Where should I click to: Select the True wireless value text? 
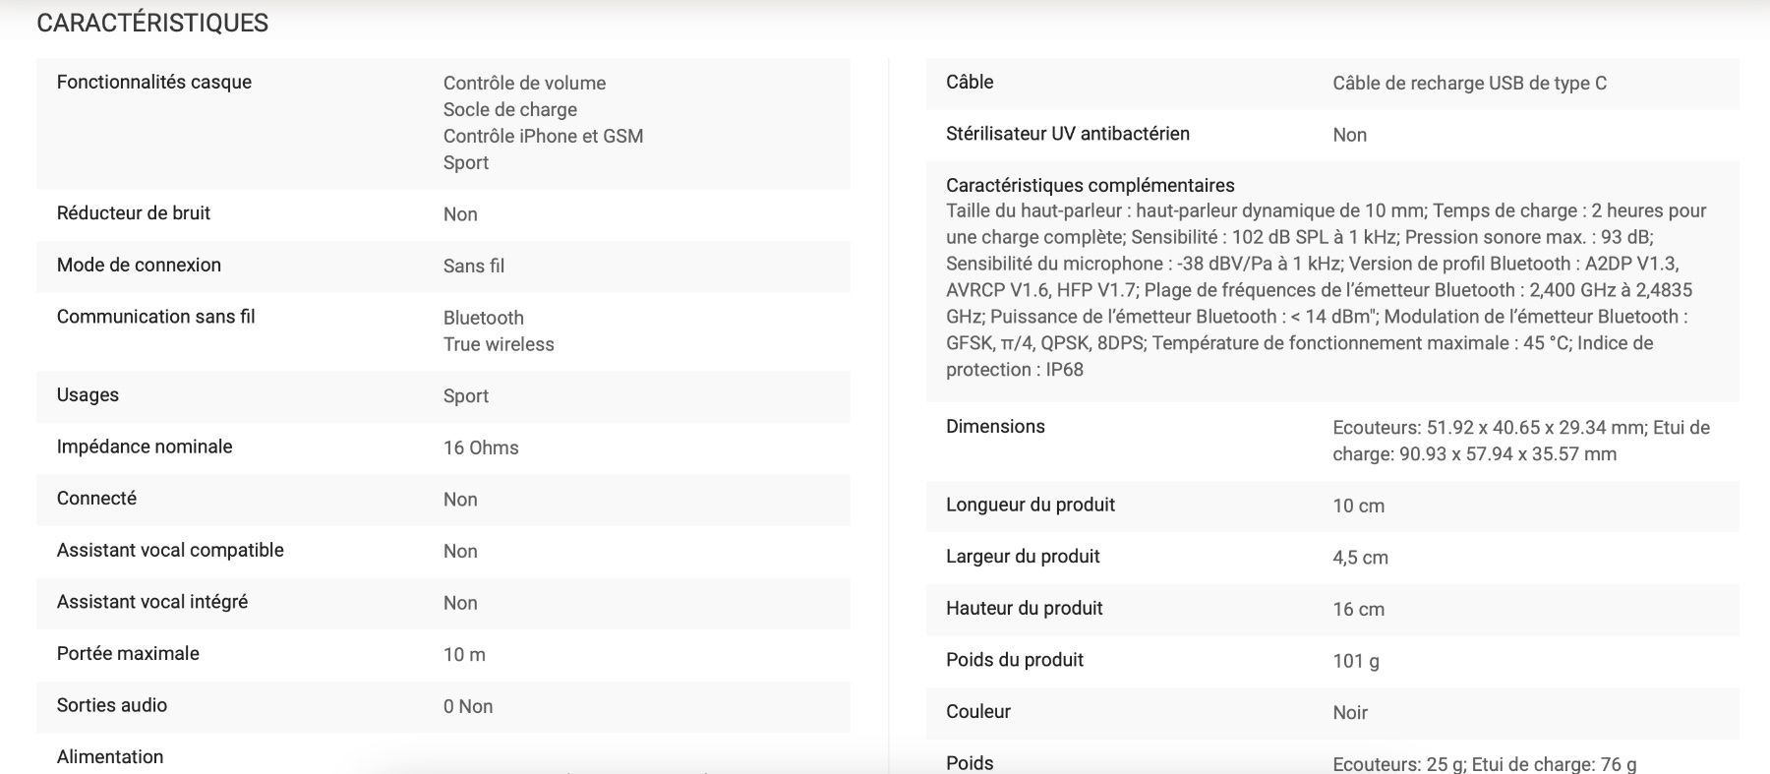(x=499, y=344)
